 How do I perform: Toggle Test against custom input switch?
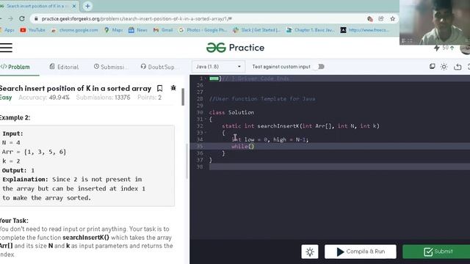[319, 67]
